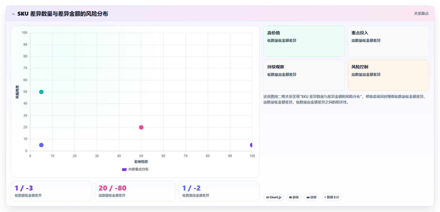Click the x-axis tick label 30
This screenshot has width=440, height=212.
(x=97, y=156)
